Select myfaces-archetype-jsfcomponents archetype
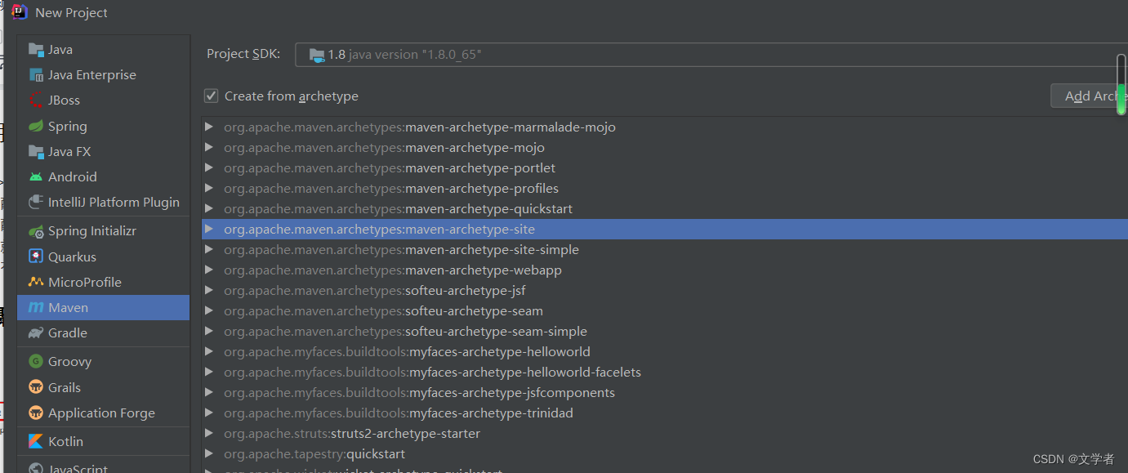 coord(664,392)
